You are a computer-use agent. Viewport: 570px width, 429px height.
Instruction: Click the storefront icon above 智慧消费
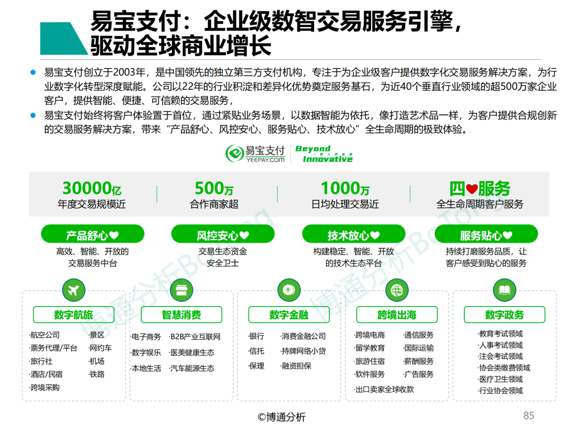tap(182, 290)
